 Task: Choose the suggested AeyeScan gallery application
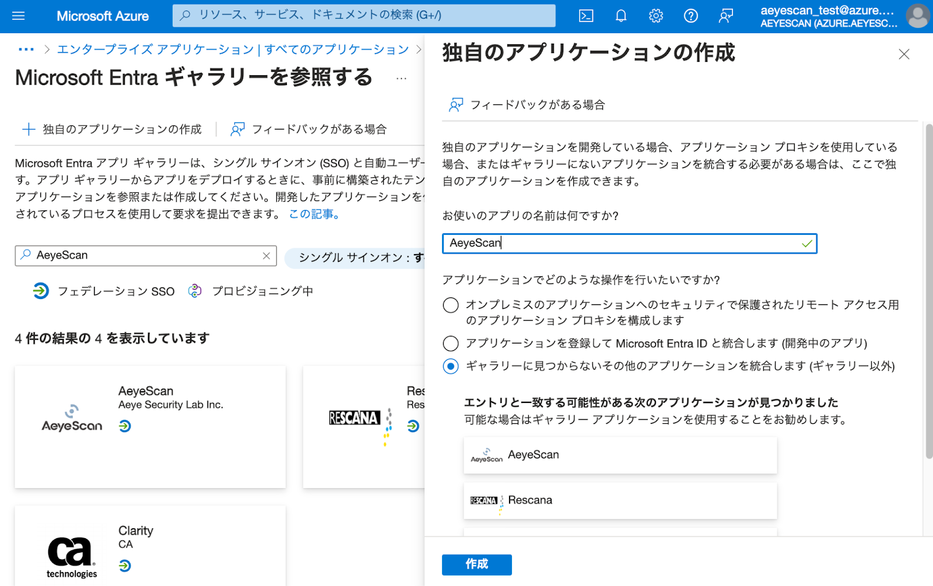point(620,455)
